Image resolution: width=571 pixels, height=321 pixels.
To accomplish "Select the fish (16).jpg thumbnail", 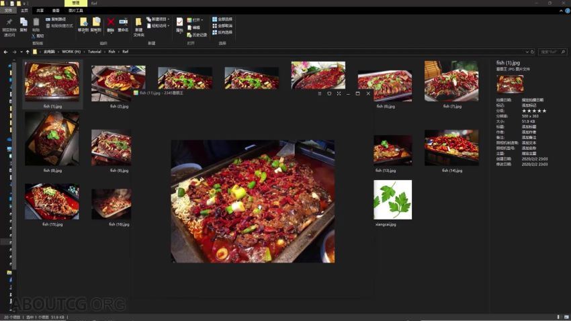I will [x=112, y=204].
